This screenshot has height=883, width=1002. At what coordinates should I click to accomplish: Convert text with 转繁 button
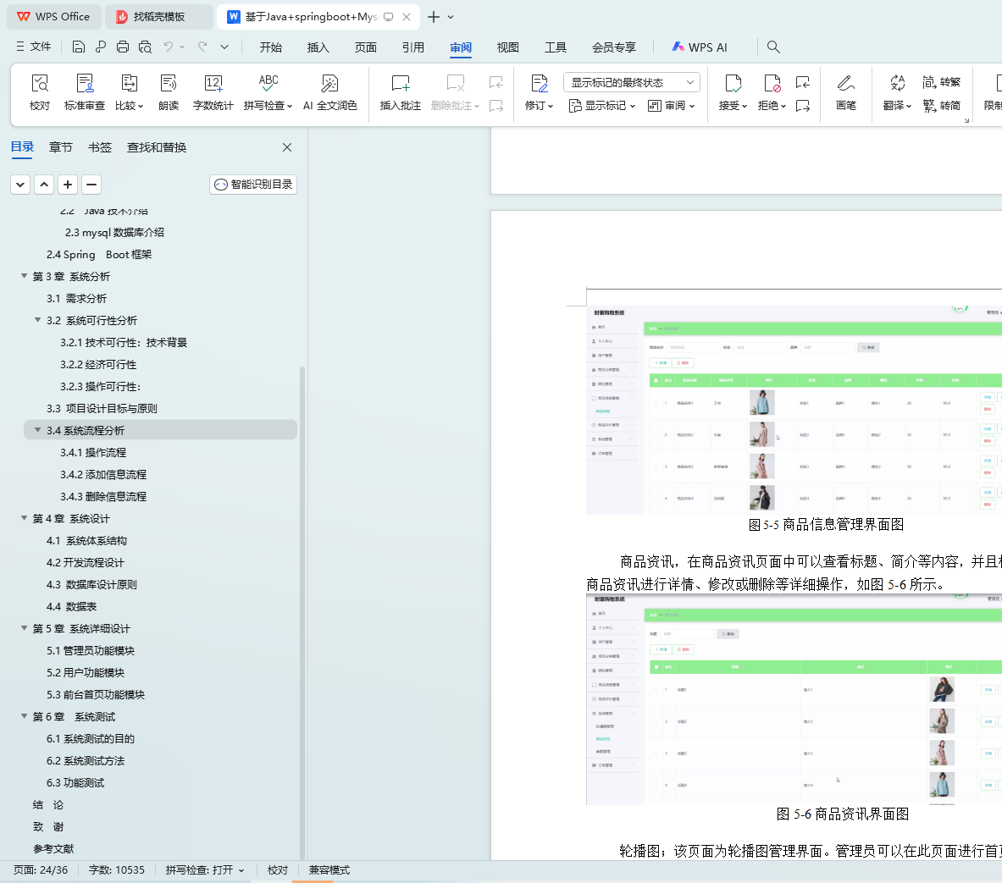942,82
